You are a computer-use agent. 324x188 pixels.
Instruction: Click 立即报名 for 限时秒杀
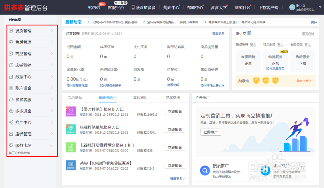175,111
